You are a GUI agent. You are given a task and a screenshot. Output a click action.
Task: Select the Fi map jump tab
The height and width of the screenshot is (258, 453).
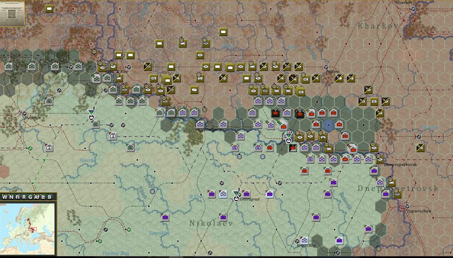pyautogui.click(x=17, y=197)
